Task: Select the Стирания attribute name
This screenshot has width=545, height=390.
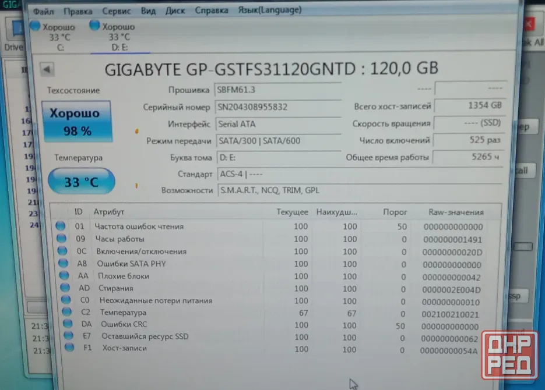Action: tap(116, 288)
